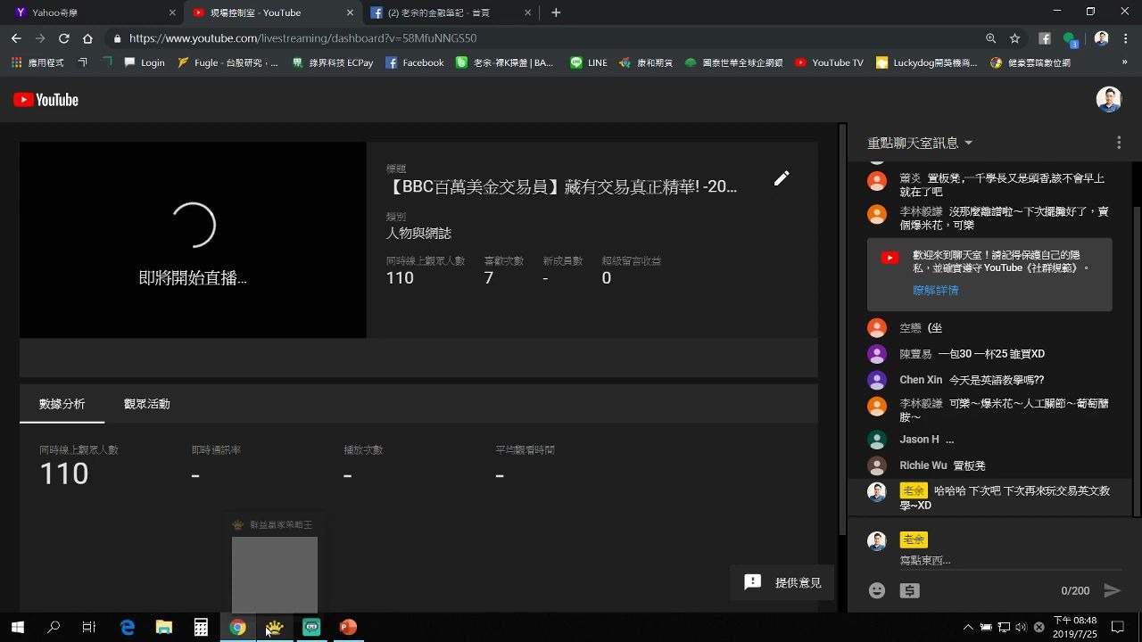1142x642 pixels.
Task: Open File Explorer from taskbar
Action: click(x=164, y=627)
